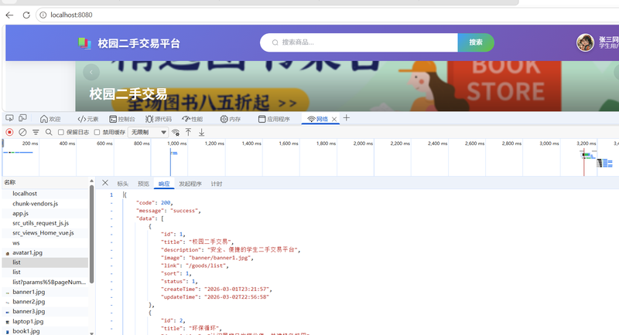This screenshot has width=619, height=335.
Task: Toggle device emulation icon
Action: [x=23, y=118]
